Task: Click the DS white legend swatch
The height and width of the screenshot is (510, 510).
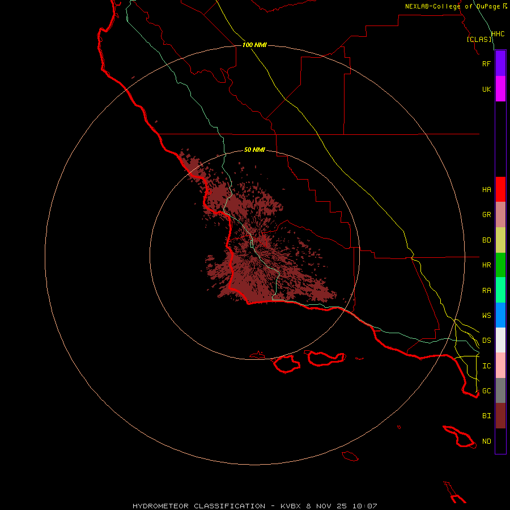Action: [500, 340]
